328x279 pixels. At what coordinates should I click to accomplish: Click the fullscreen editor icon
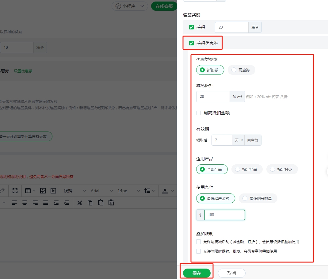pyautogui.click(x=15, y=190)
